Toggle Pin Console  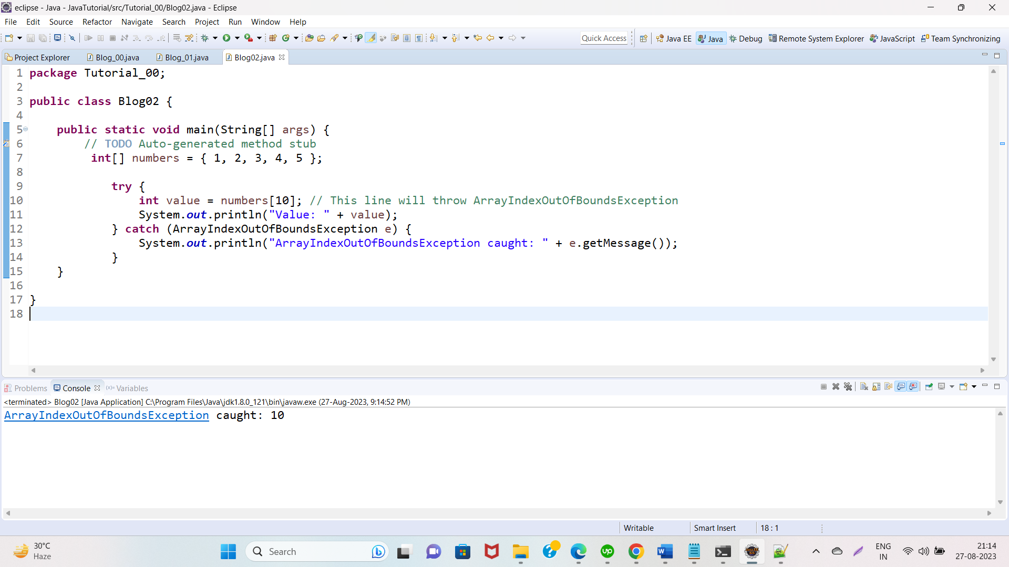point(929,386)
